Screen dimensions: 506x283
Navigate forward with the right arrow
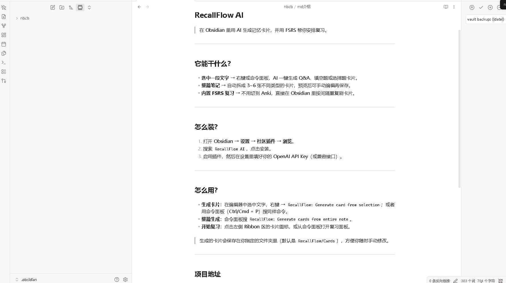(147, 7)
